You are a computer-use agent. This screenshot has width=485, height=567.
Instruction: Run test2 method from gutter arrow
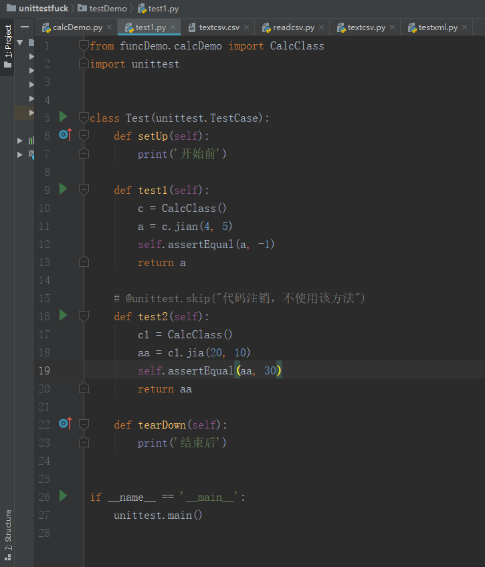tap(64, 316)
